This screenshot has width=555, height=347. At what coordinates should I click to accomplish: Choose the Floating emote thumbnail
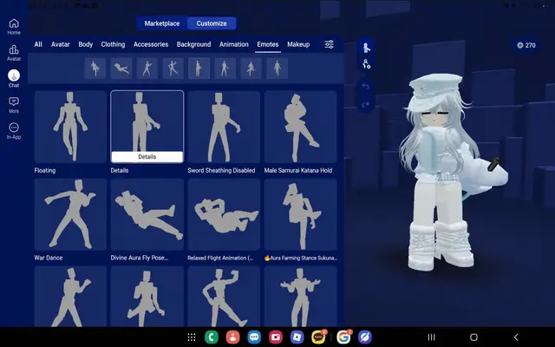click(x=70, y=127)
